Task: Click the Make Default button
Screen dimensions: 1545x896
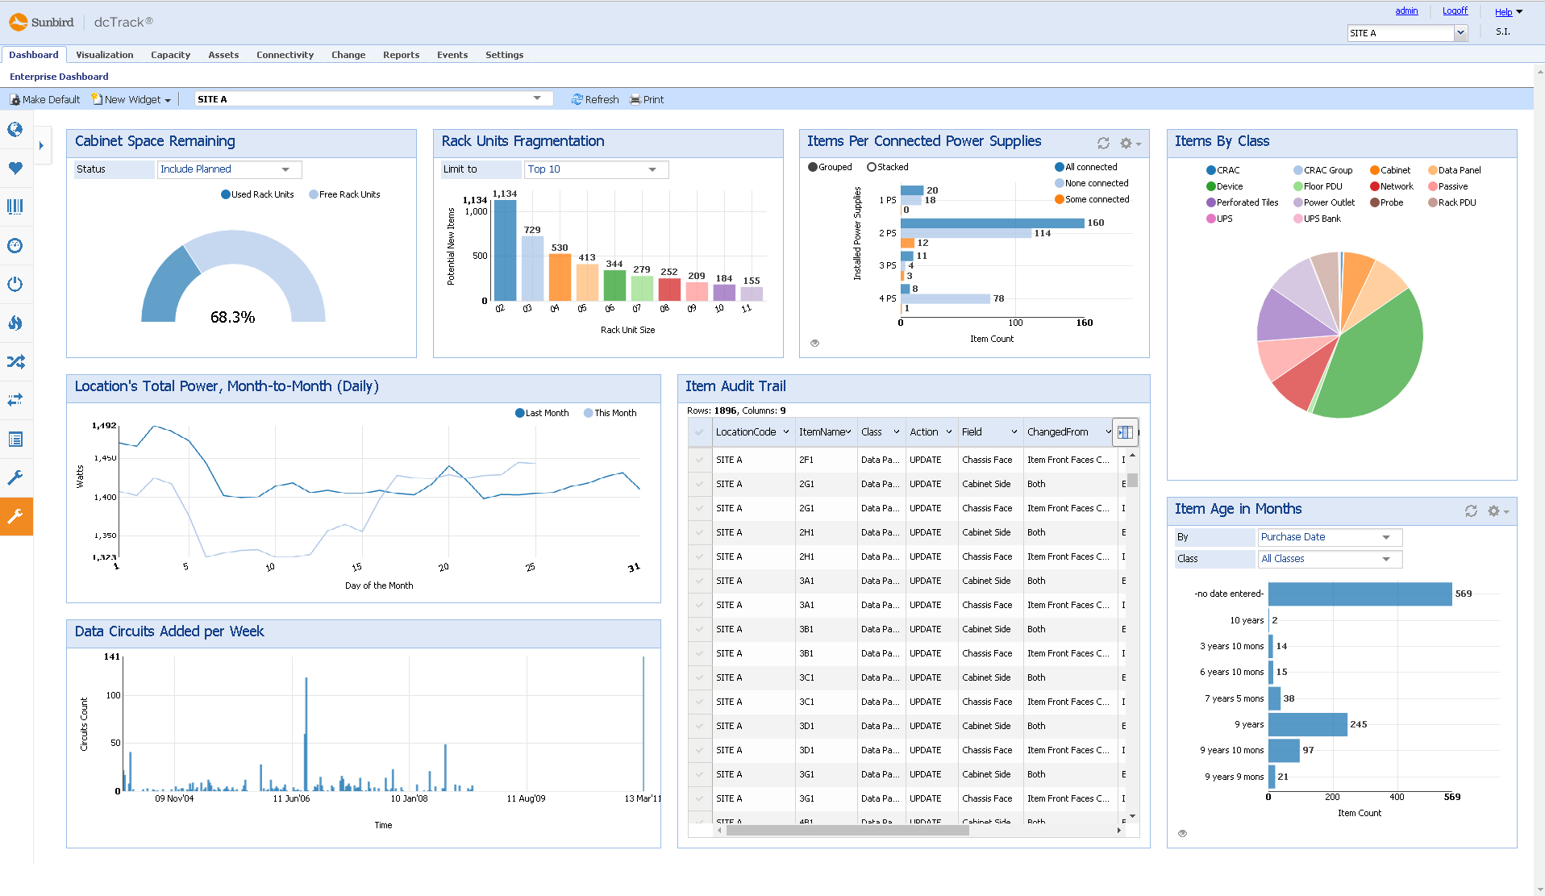Action: [44, 98]
